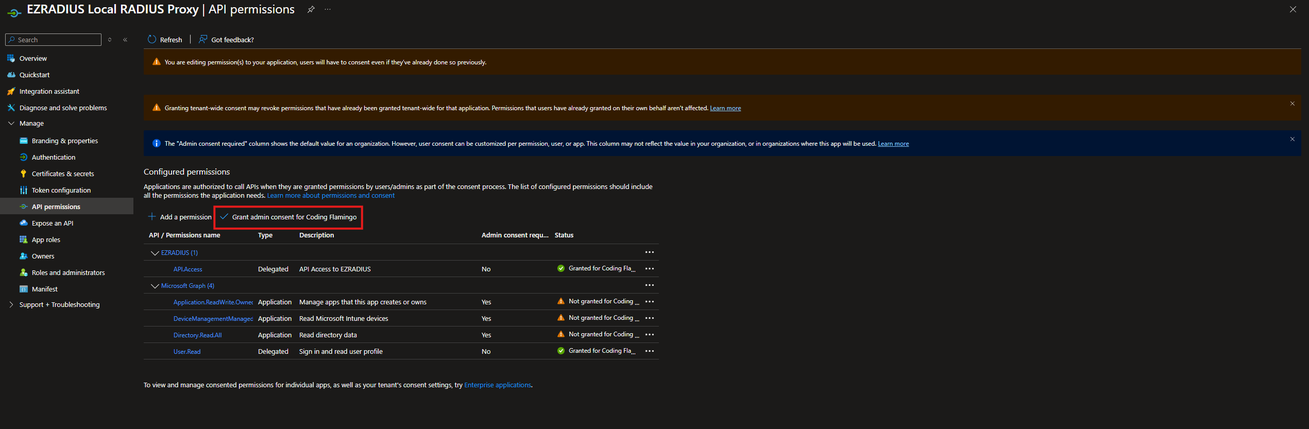This screenshot has width=1309, height=429.
Task: Open User.Read permission link
Action: point(187,352)
